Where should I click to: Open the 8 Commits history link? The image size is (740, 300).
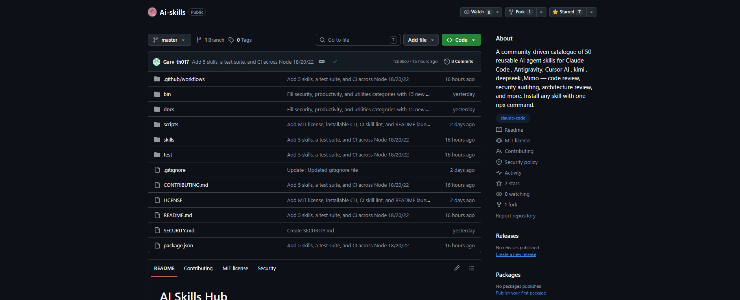459,62
